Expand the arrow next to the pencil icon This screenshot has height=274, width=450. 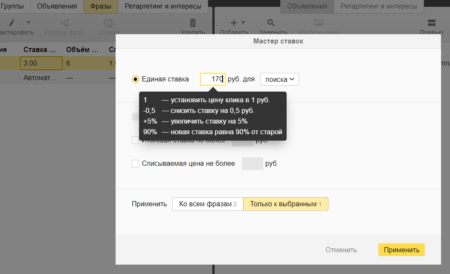pos(29,22)
